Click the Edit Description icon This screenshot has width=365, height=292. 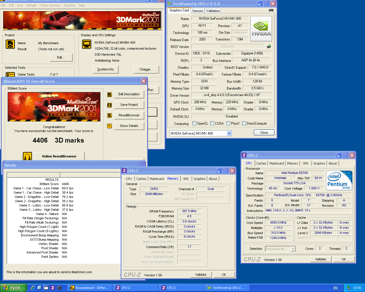click(109, 95)
